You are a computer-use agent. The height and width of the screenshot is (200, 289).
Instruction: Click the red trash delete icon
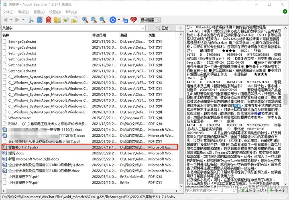49,20
